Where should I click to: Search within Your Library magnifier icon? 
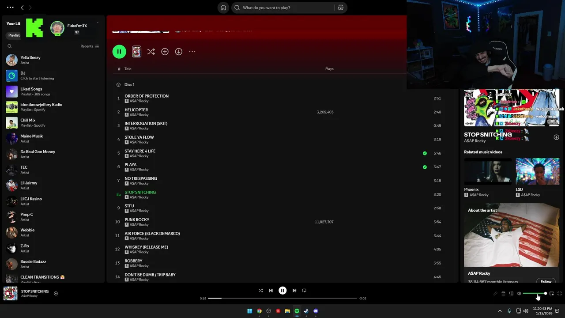(x=10, y=46)
